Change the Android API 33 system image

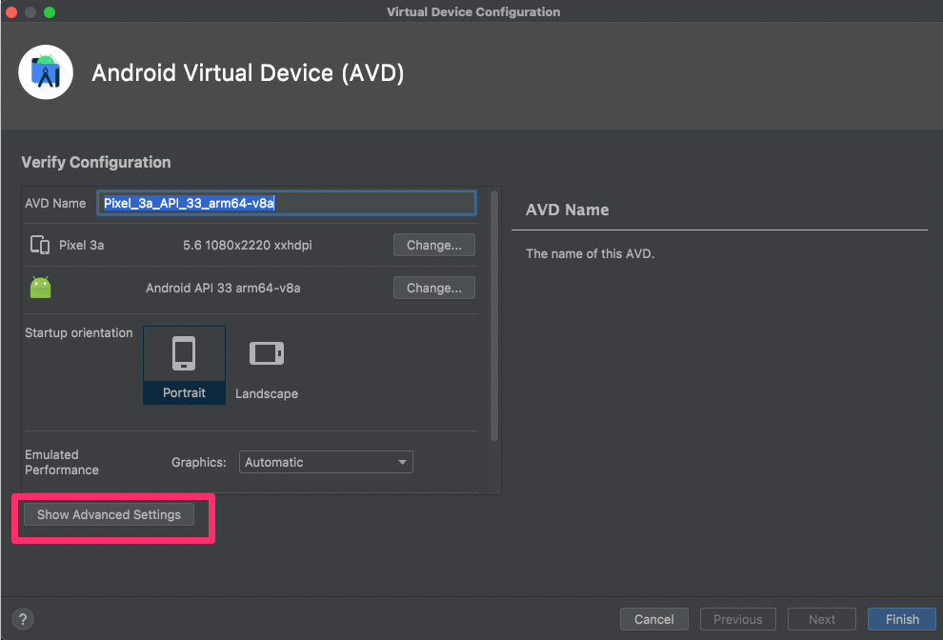click(x=434, y=288)
